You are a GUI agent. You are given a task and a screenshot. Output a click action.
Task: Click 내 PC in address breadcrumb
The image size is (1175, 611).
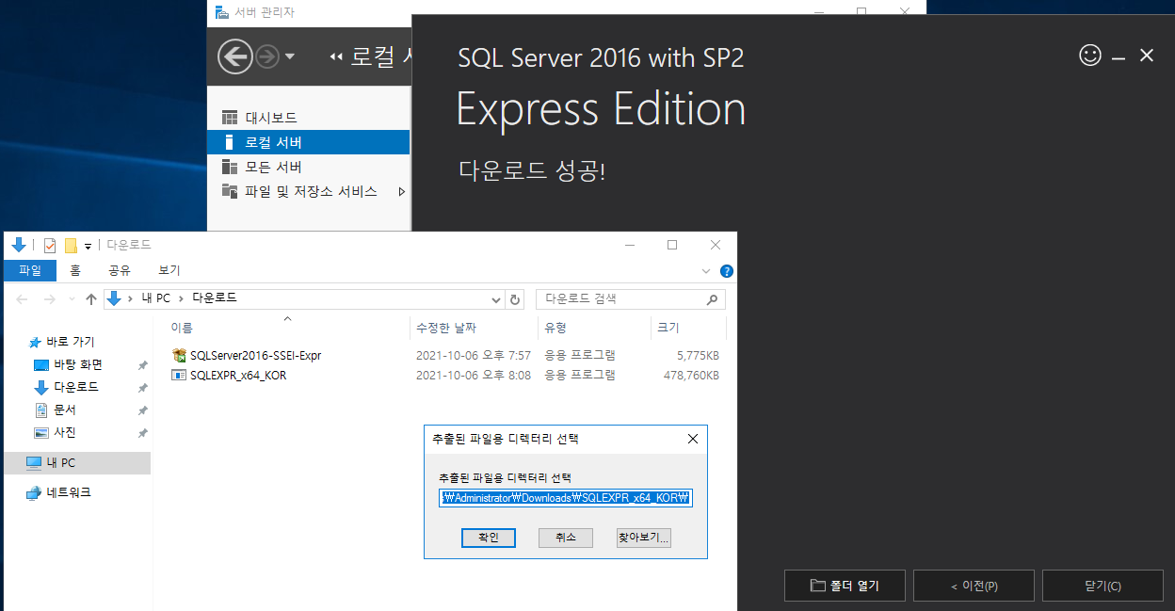155,298
